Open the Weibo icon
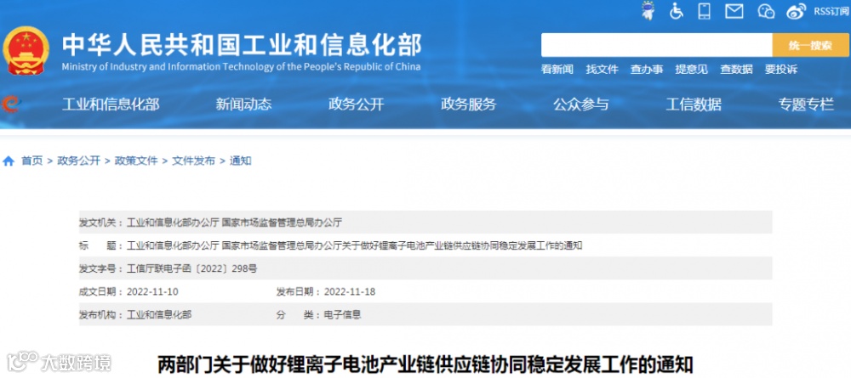The width and height of the screenshot is (851, 378). 797,11
